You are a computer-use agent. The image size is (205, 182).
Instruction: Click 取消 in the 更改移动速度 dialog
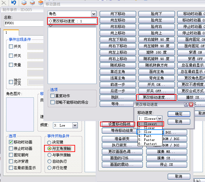(179, 122)
